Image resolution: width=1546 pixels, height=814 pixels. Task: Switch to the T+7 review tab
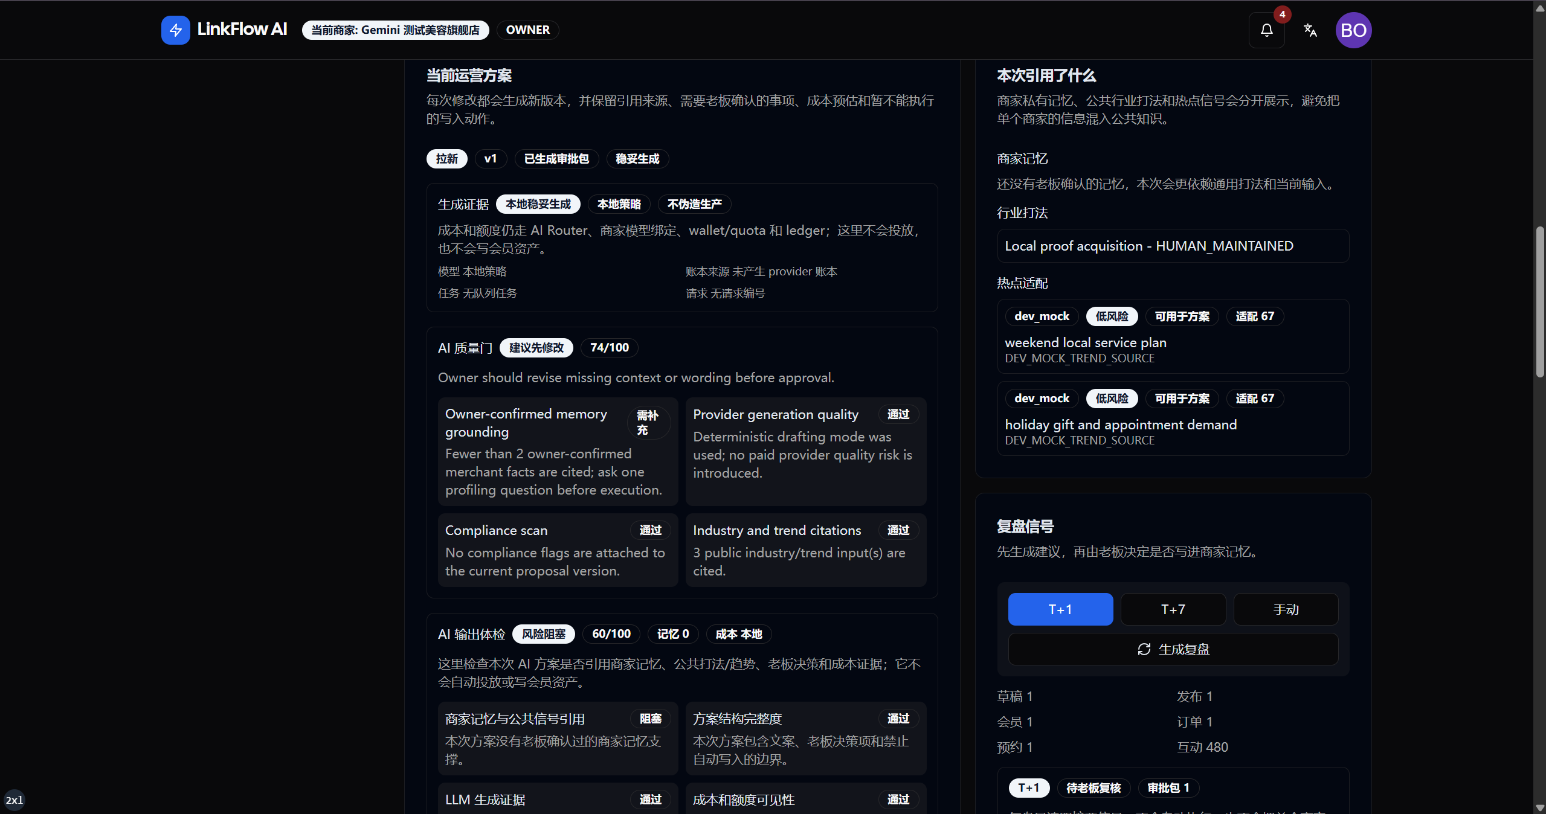click(x=1173, y=609)
